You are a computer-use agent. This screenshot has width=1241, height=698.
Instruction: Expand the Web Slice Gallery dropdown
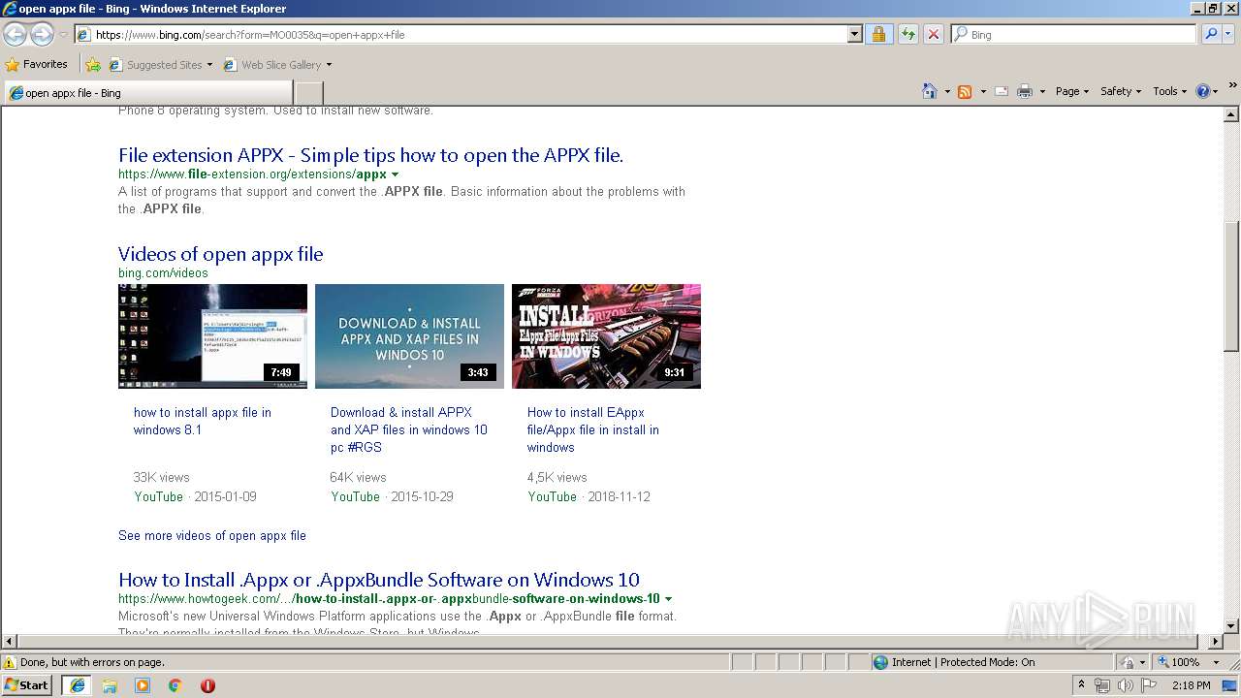pyautogui.click(x=329, y=65)
